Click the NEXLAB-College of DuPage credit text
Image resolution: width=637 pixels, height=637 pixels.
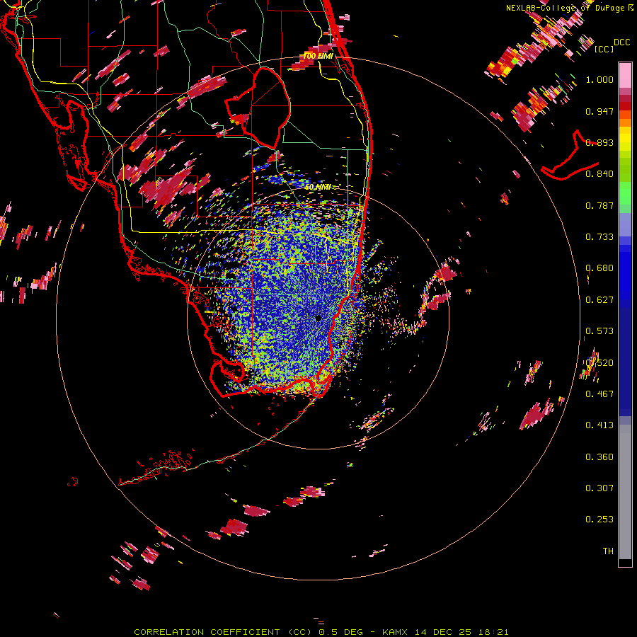565,8
